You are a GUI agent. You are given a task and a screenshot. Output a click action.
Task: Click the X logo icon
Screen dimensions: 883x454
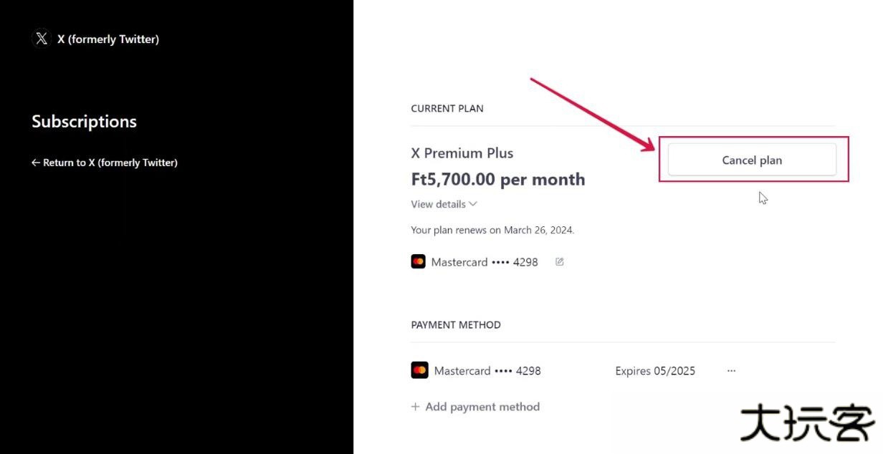42,39
